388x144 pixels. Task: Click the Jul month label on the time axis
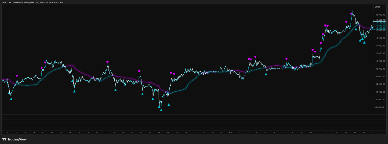(230, 132)
